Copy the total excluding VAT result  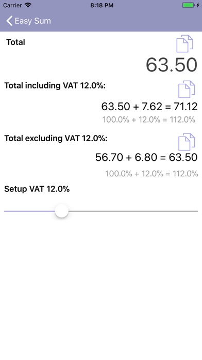tap(187, 142)
